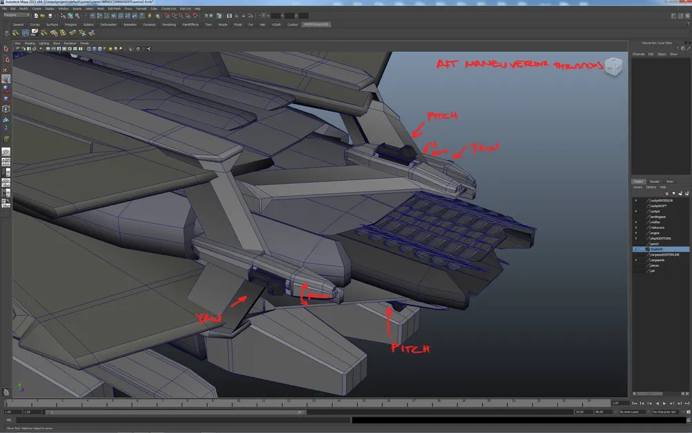Choose the Move tool in toolbox
The height and width of the screenshot is (433, 692).
click(x=6, y=79)
